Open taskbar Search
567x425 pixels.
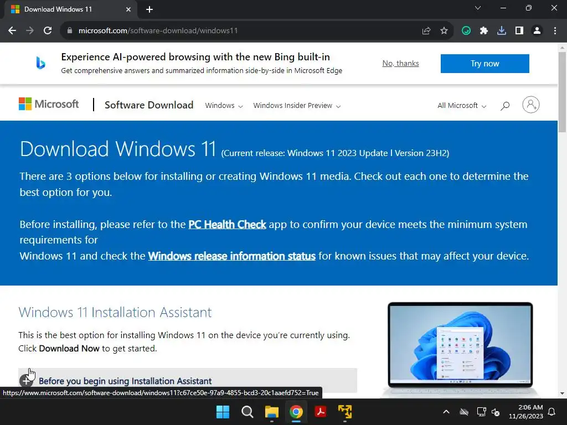[x=248, y=412]
